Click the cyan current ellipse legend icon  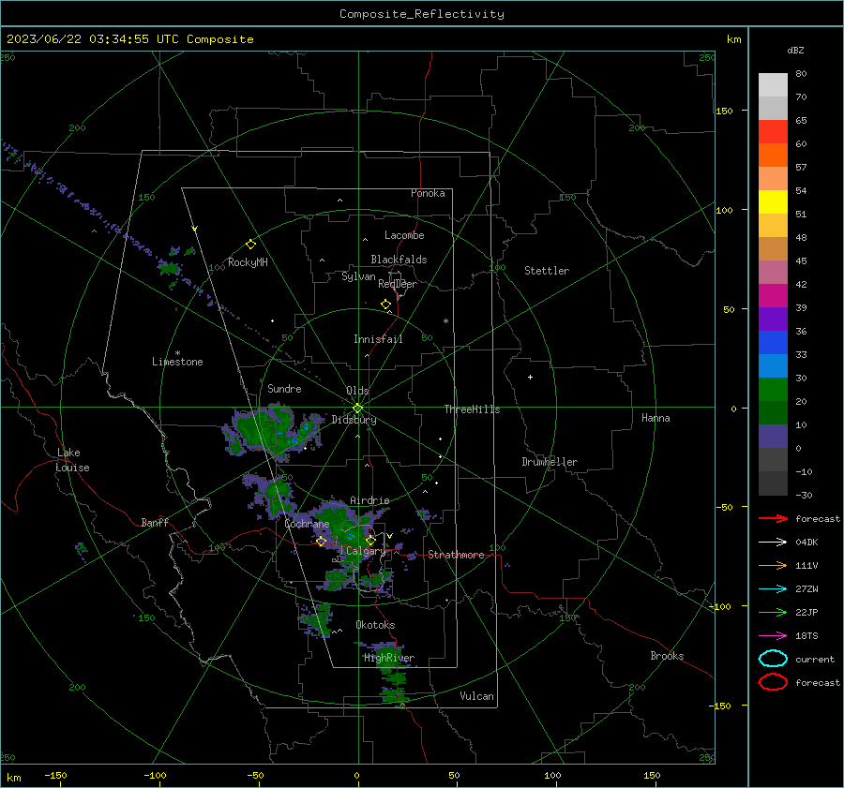click(773, 659)
